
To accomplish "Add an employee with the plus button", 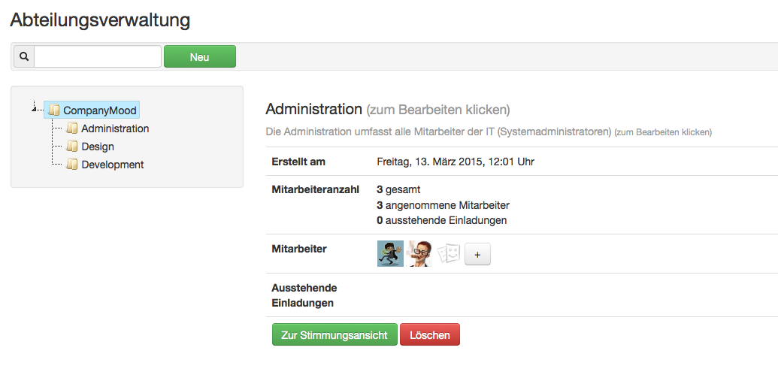I will [x=477, y=255].
